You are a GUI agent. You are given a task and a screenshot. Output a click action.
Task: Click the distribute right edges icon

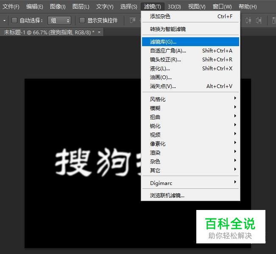tap(259, 20)
